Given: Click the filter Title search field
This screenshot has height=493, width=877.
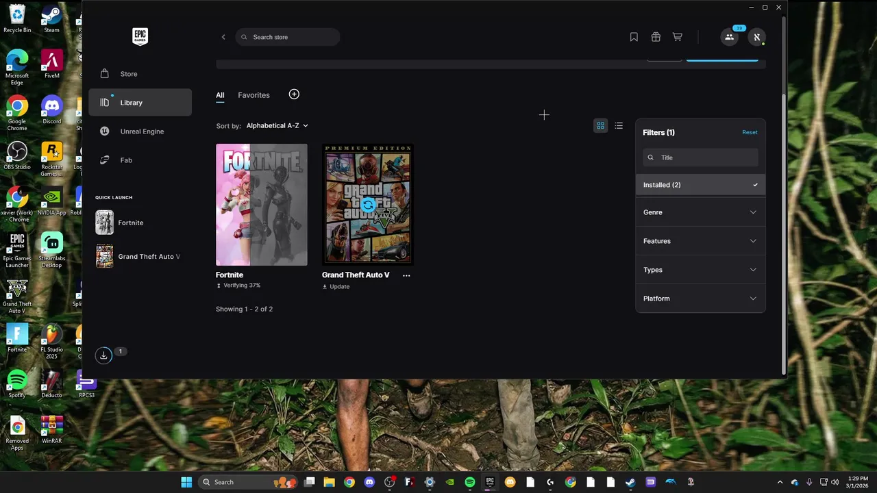Looking at the screenshot, I should pos(700,157).
